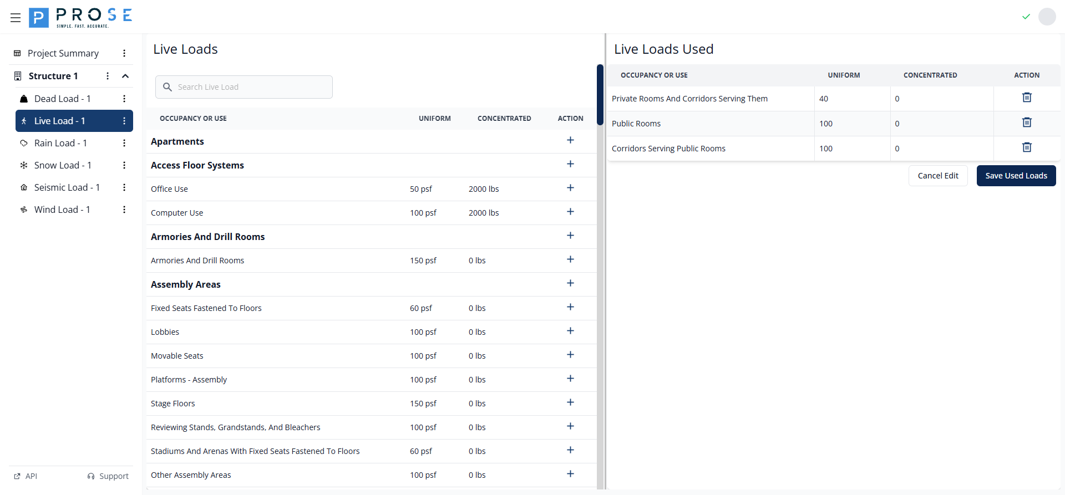Open Seismic Load - 1 page

[x=67, y=187]
